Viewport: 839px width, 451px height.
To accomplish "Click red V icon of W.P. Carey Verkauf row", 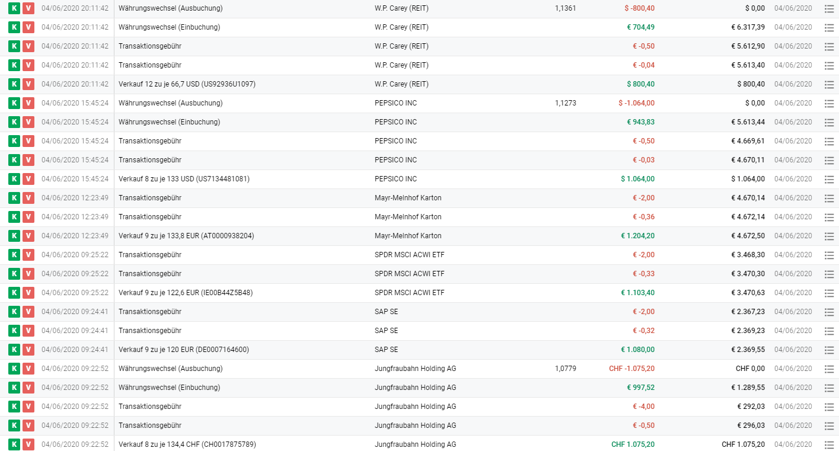I will coord(28,84).
